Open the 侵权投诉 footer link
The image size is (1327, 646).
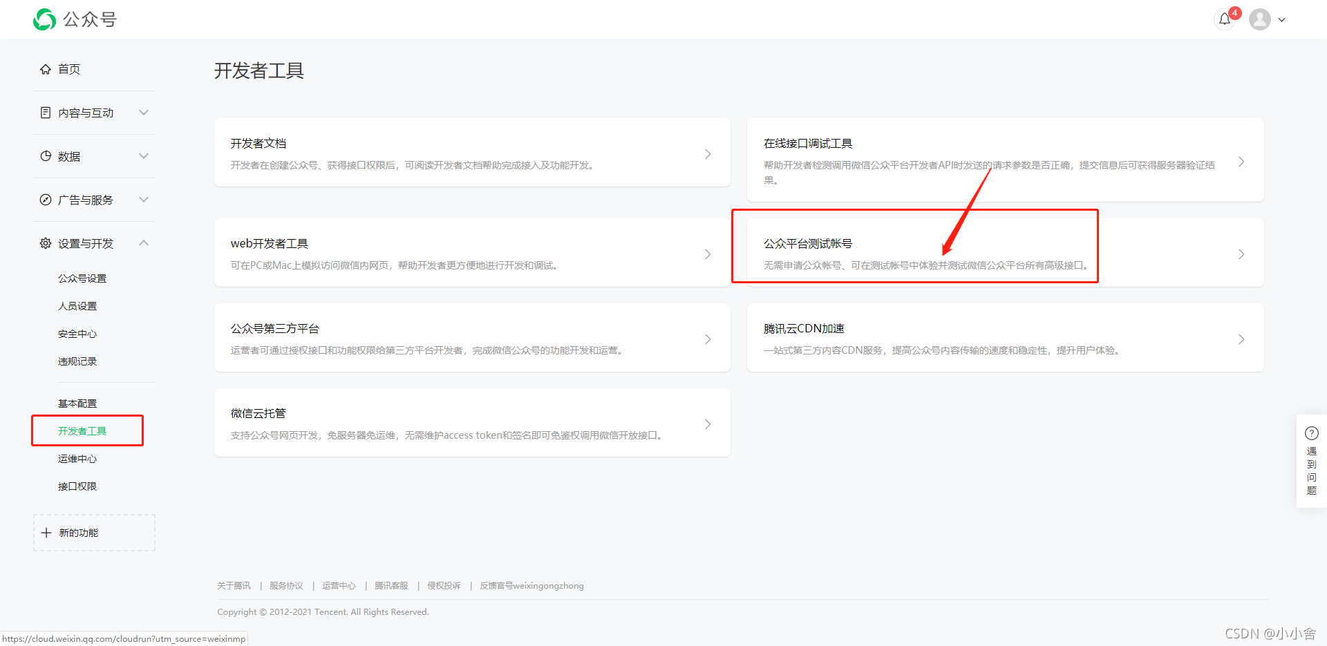click(444, 586)
